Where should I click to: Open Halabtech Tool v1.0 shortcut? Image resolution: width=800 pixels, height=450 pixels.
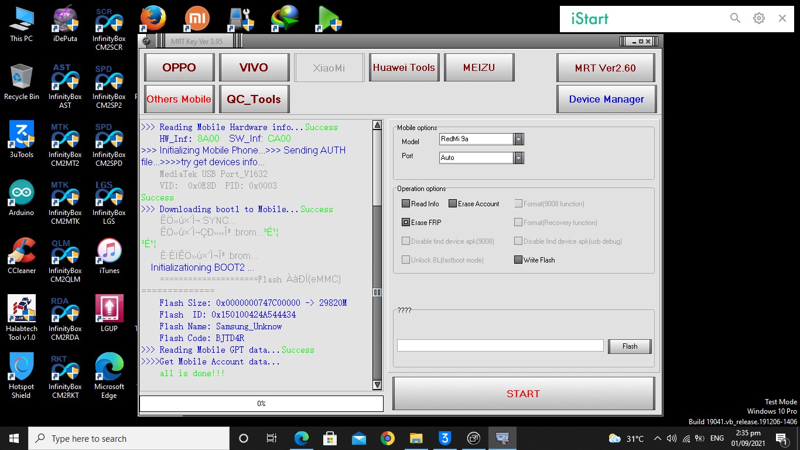[x=22, y=318]
